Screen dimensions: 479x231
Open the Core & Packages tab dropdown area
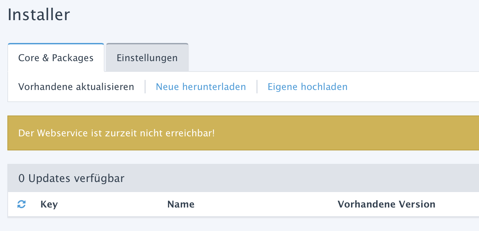coord(56,57)
